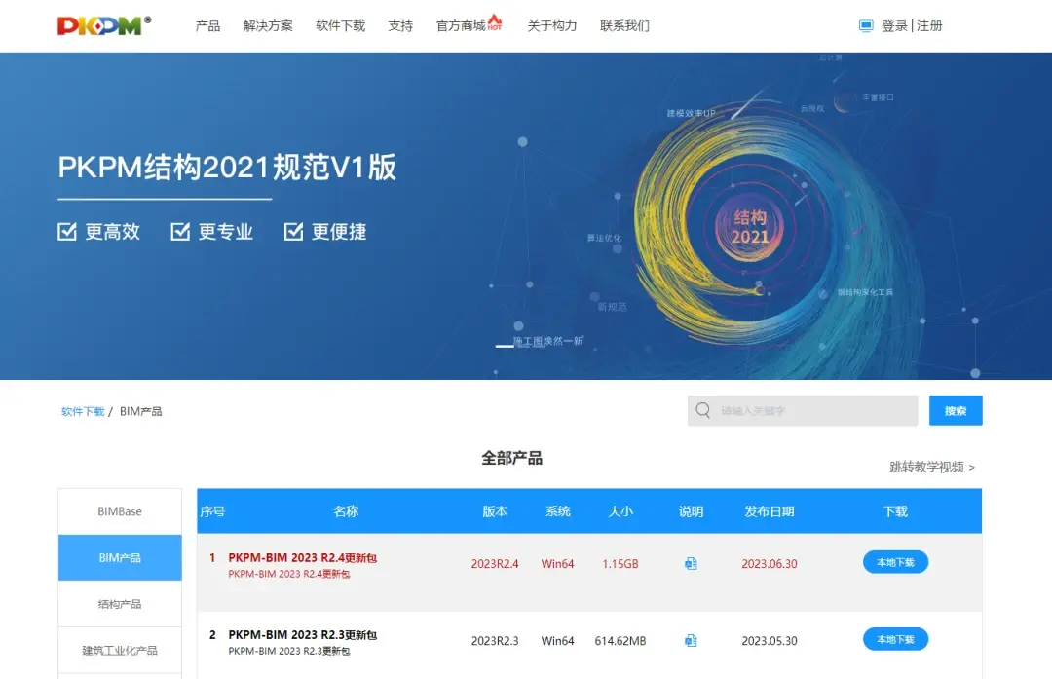Viewport: 1052px width, 679px height.
Task: Click the 2023.05.30 date cell
Action: click(x=770, y=641)
